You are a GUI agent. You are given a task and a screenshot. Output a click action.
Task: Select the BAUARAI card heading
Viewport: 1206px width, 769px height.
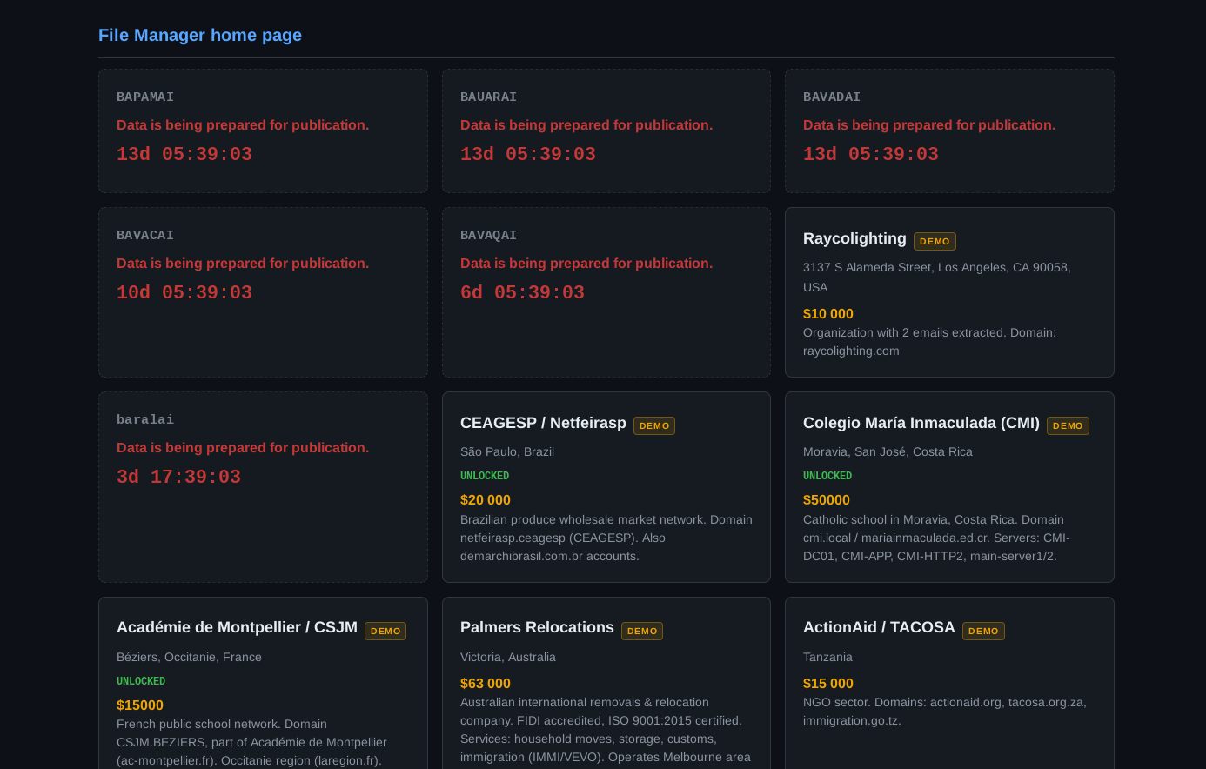(488, 97)
